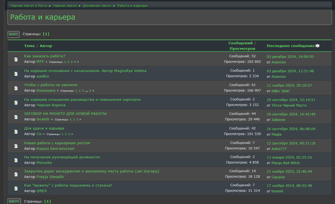
Task: View author profile 'Кошка Бенгальская'
Action: point(55,149)
